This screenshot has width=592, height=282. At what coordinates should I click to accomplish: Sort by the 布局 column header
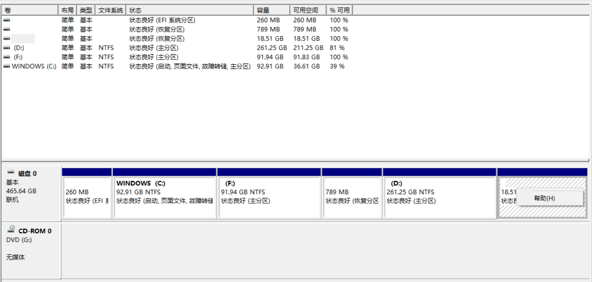click(68, 10)
